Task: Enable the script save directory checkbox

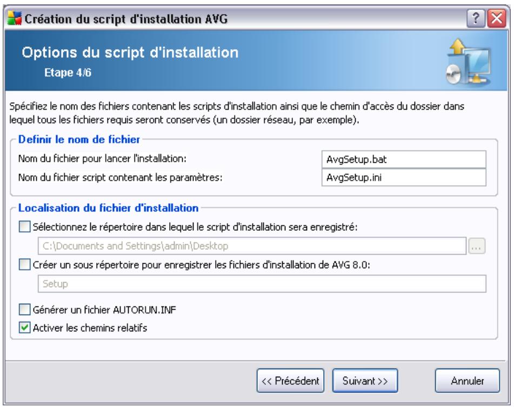Action: coord(24,226)
